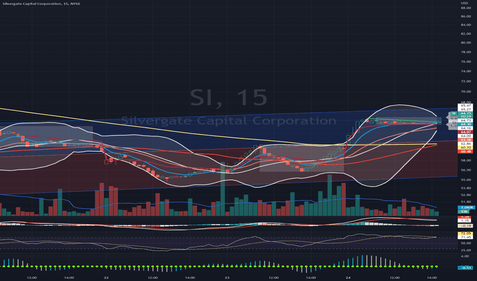Click the 23 date marker on the time axis

tap(227, 277)
